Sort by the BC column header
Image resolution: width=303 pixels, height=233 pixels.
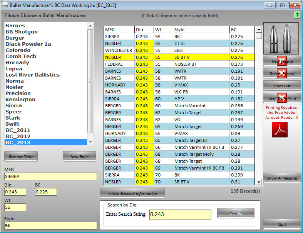click(242, 30)
